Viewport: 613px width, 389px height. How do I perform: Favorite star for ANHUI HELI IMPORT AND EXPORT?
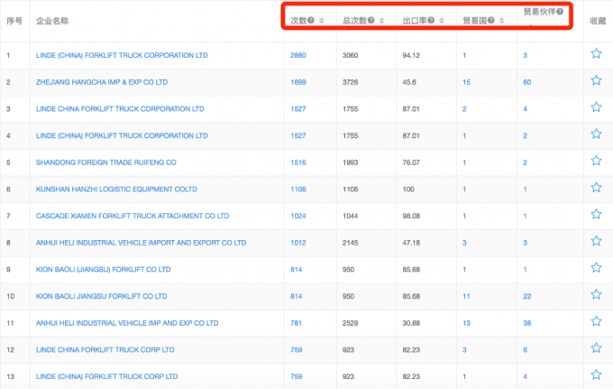596,241
